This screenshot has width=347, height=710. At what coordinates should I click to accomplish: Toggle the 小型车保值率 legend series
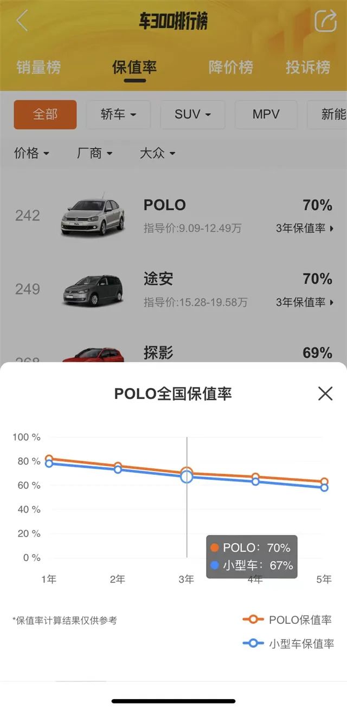(288, 644)
